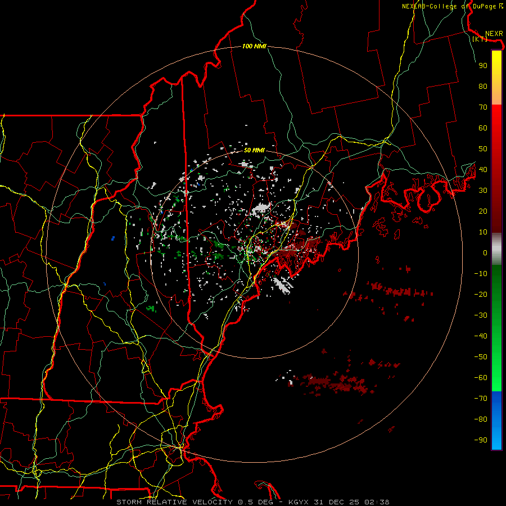Click the -10 scale label
Viewport: 506px width, 506px height.
tap(481, 274)
